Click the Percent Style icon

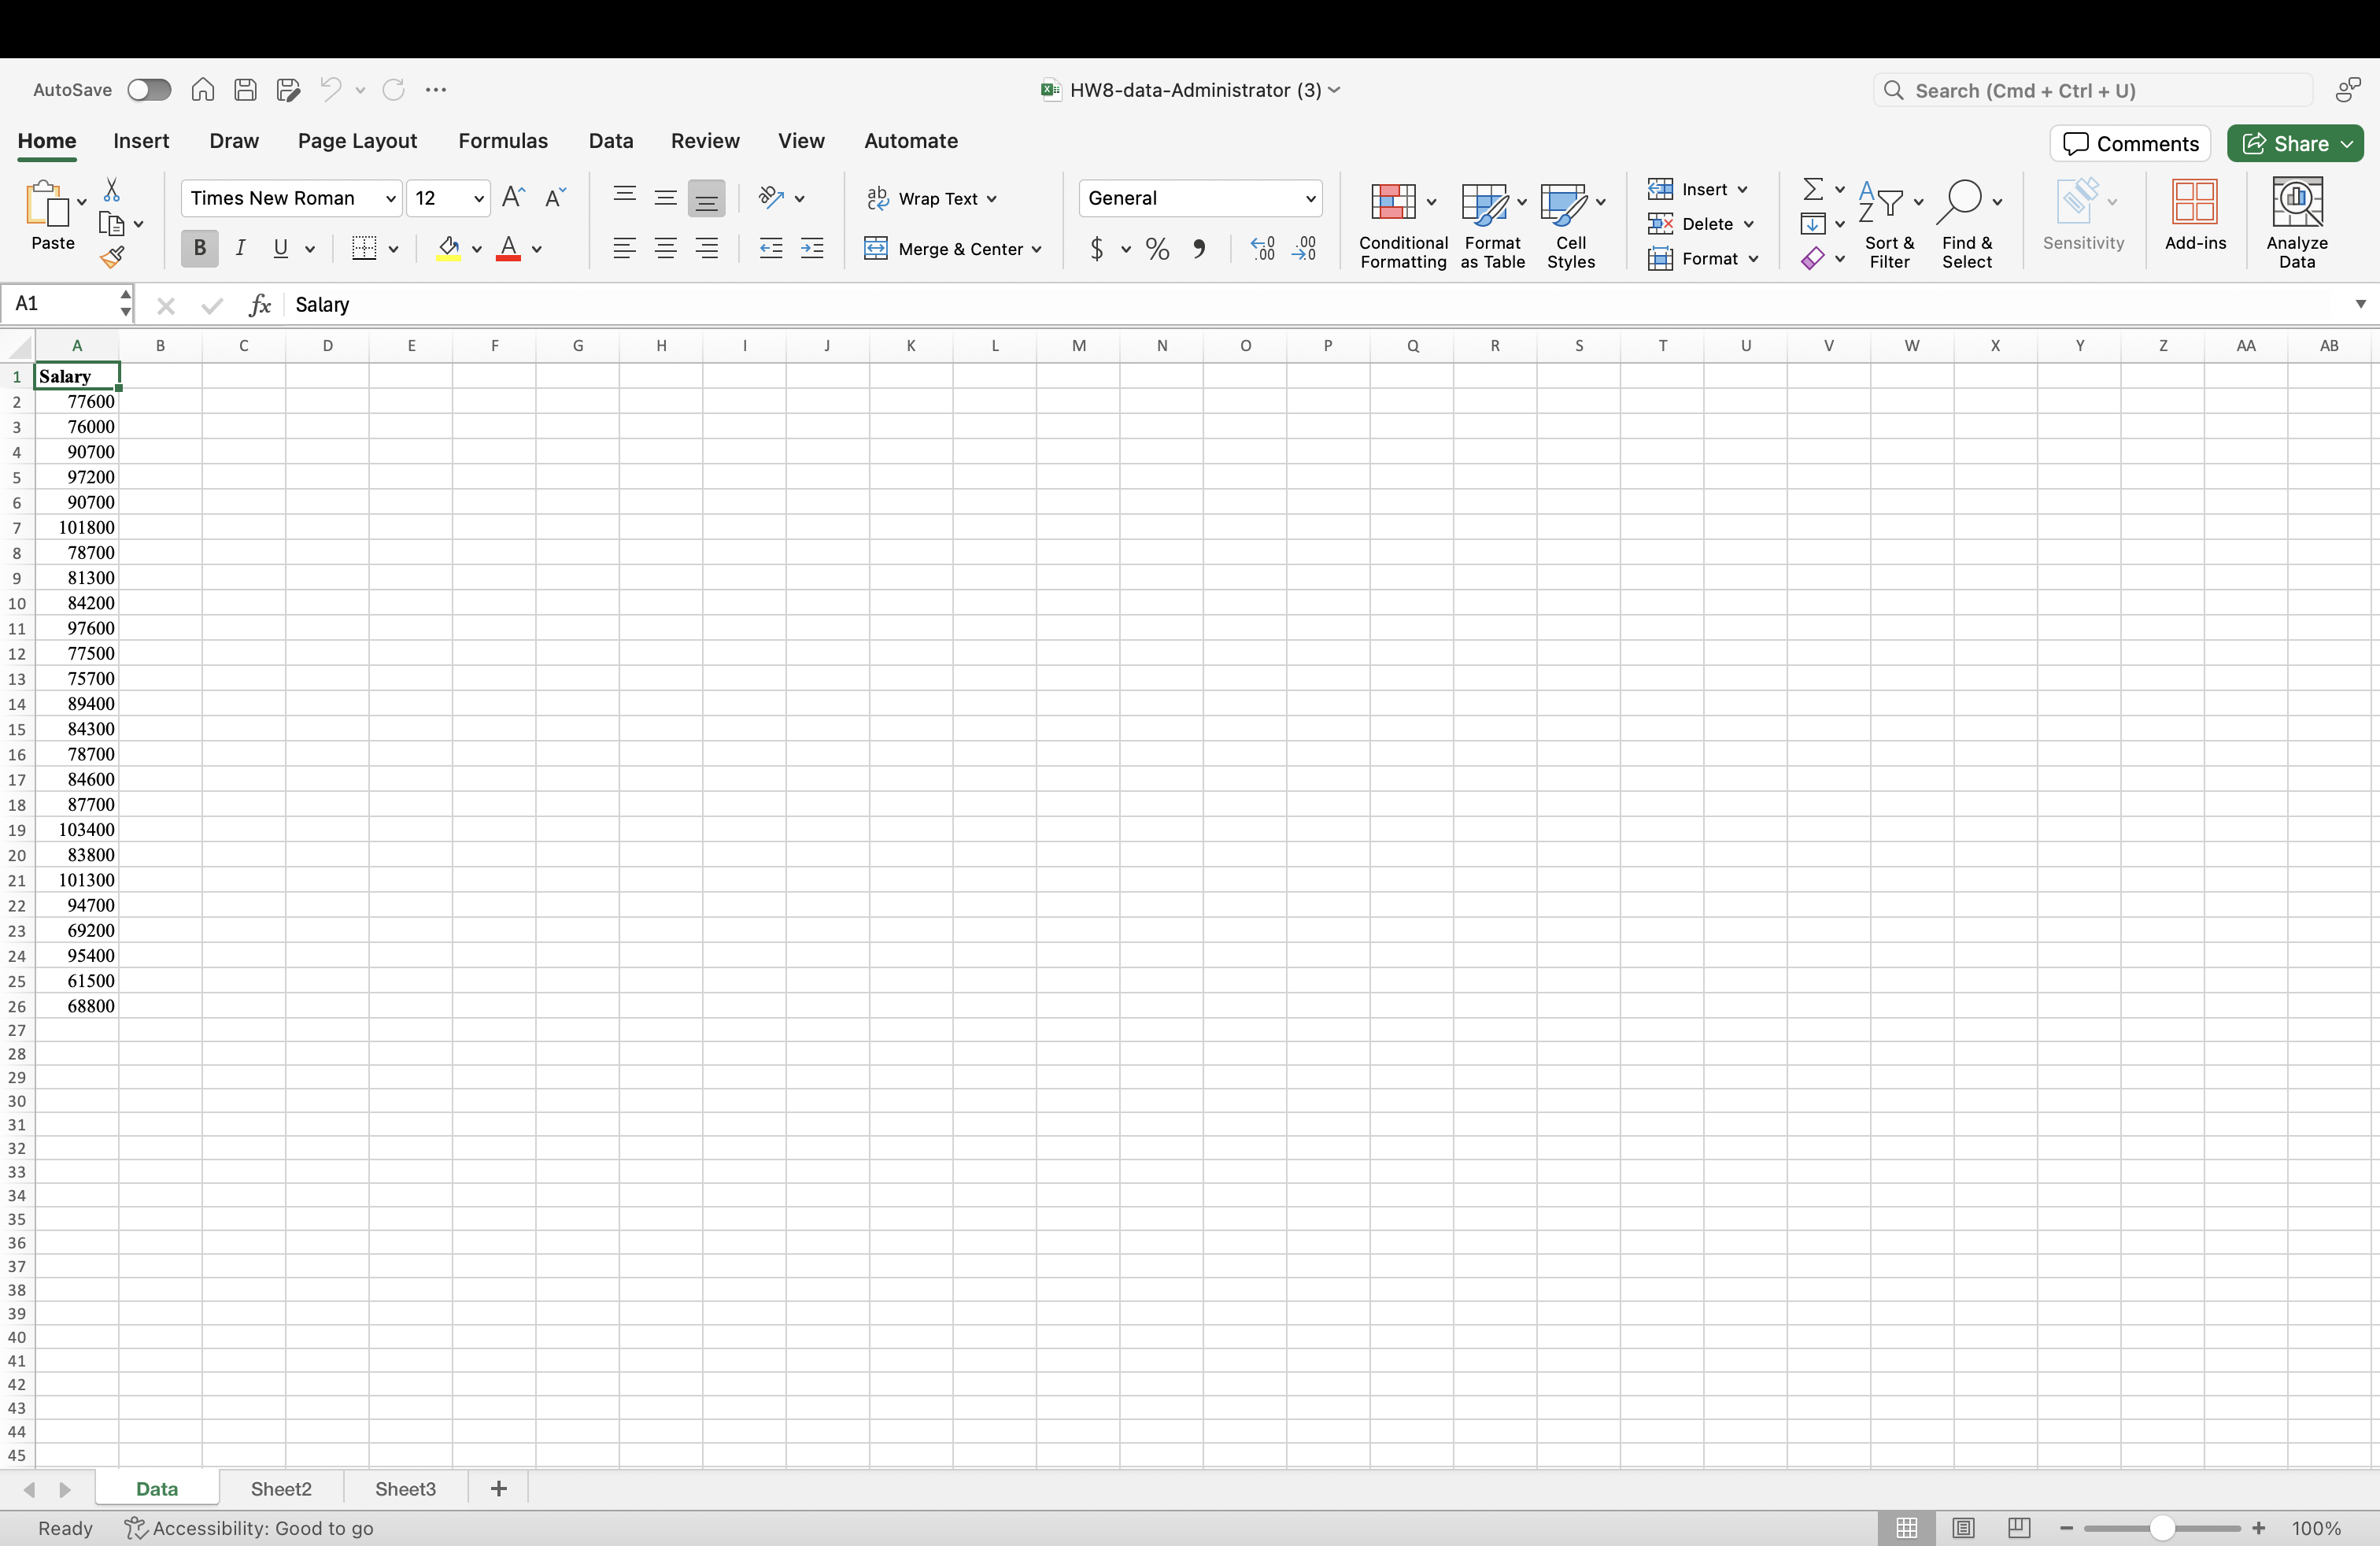coord(1157,249)
